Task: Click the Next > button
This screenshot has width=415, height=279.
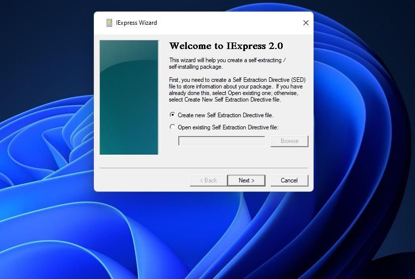Action: 246,180
